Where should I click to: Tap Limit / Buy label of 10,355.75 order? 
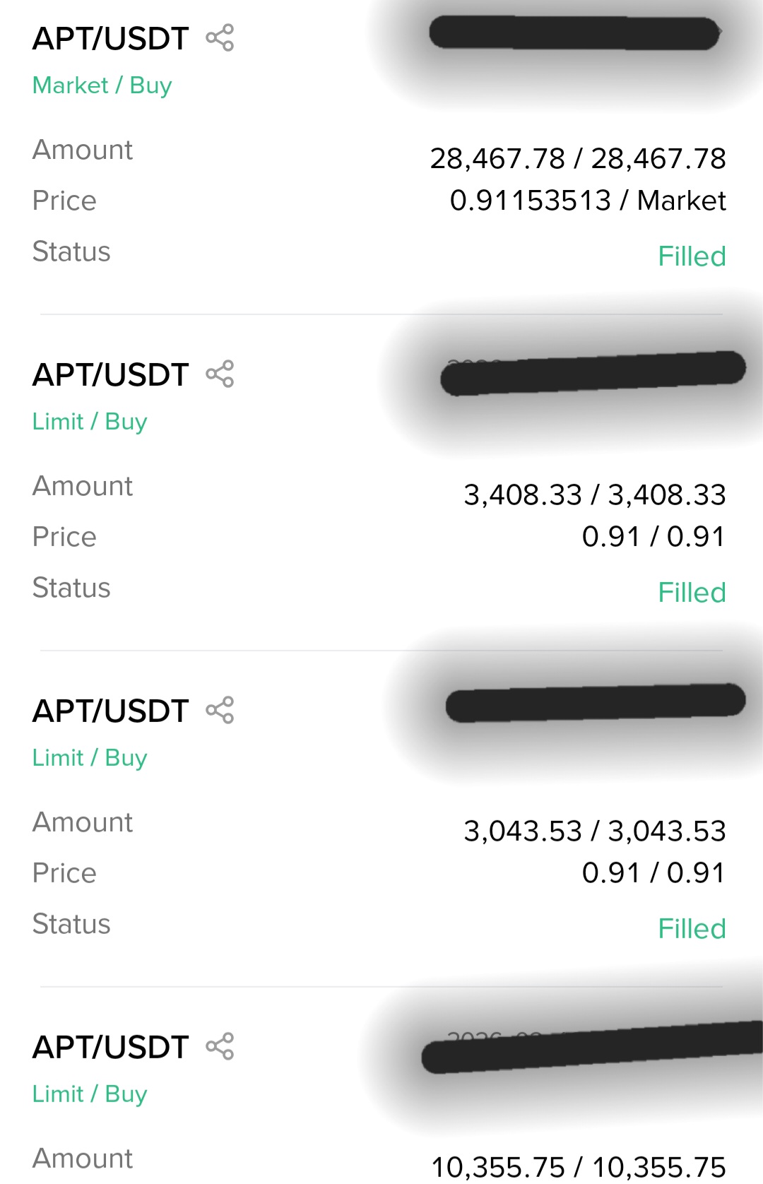click(x=90, y=1094)
